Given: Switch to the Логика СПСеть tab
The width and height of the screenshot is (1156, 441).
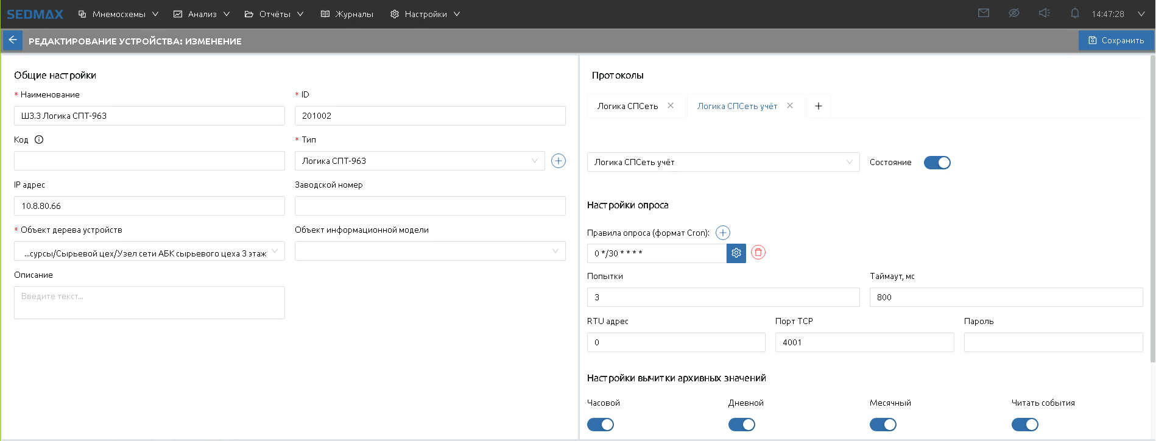Looking at the screenshot, I should click(x=627, y=106).
